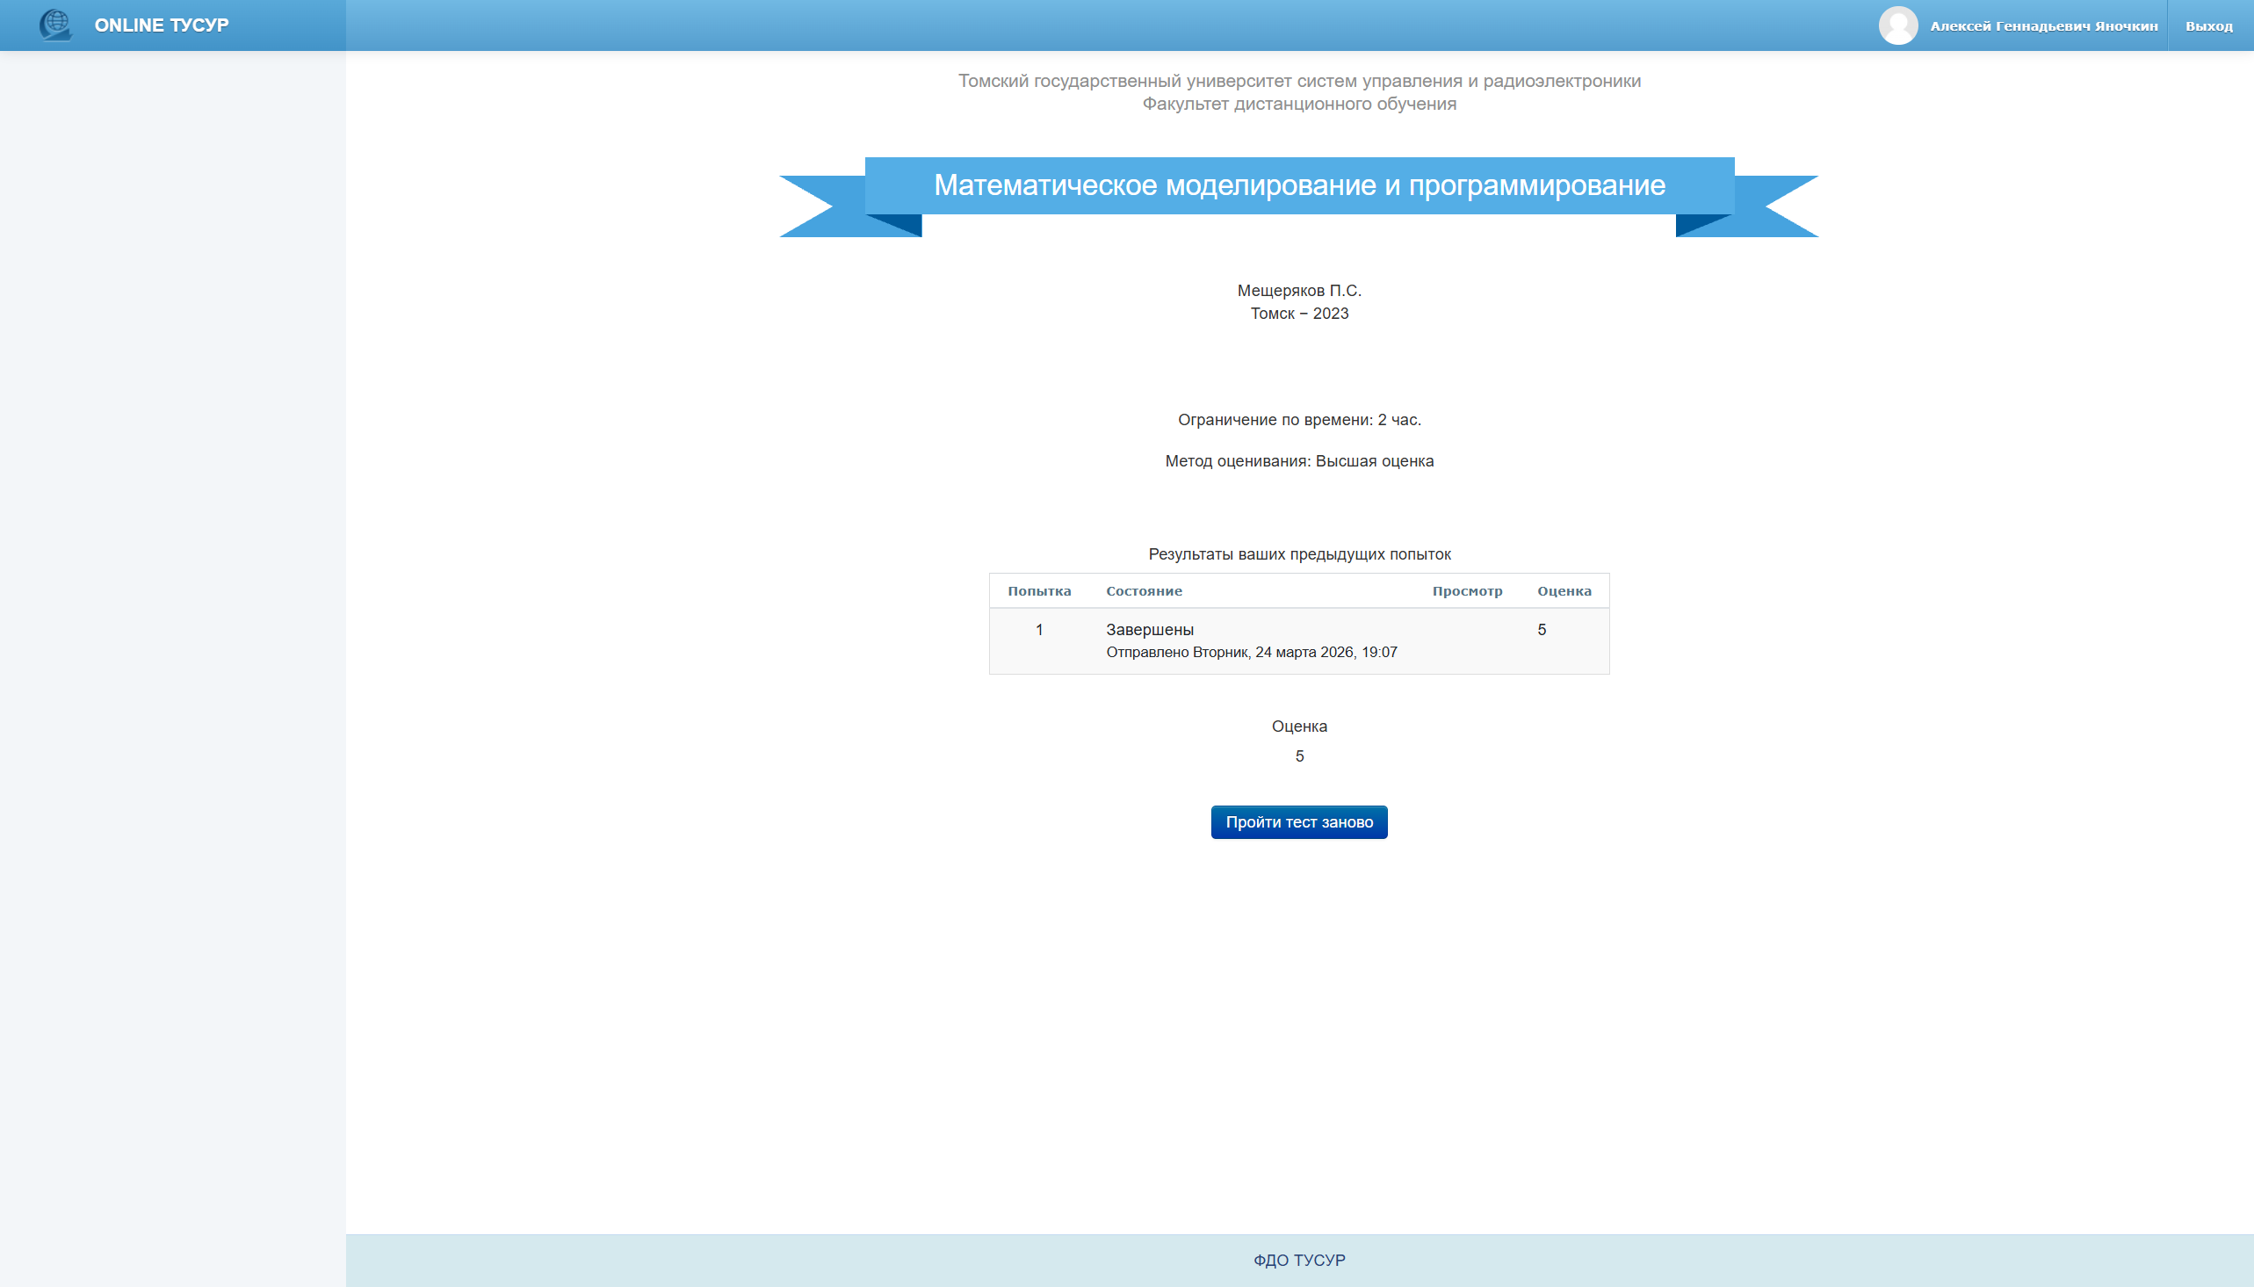Click the Просмотр column header

pos(1467,591)
